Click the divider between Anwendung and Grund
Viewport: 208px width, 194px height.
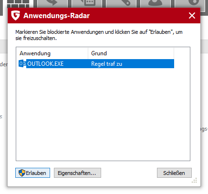click(x=88, y=53)
